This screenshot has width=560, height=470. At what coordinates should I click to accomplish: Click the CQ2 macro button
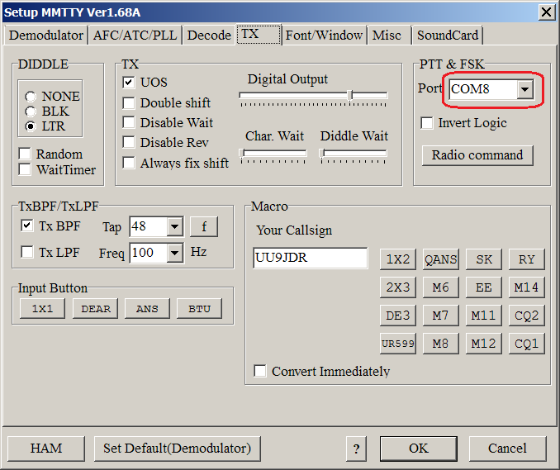tap(527, 316)
